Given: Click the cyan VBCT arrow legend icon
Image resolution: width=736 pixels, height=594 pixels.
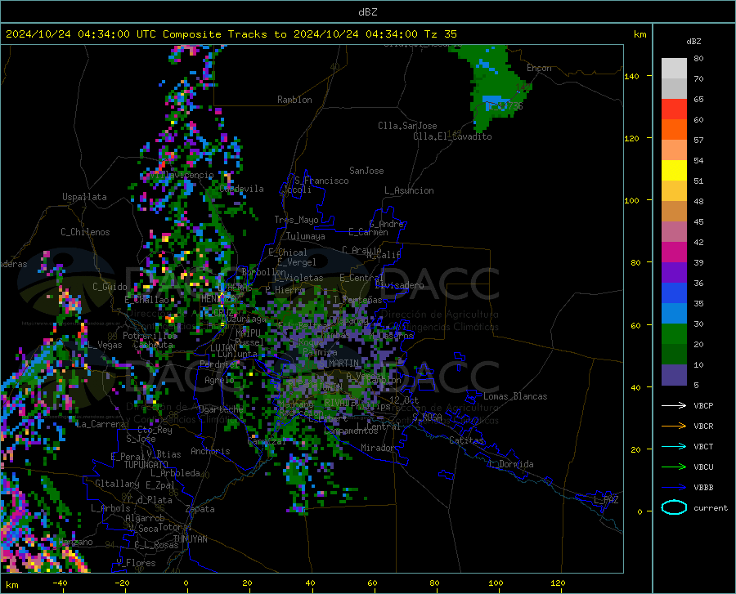Looking at the screenshot, I should point(674,446).
